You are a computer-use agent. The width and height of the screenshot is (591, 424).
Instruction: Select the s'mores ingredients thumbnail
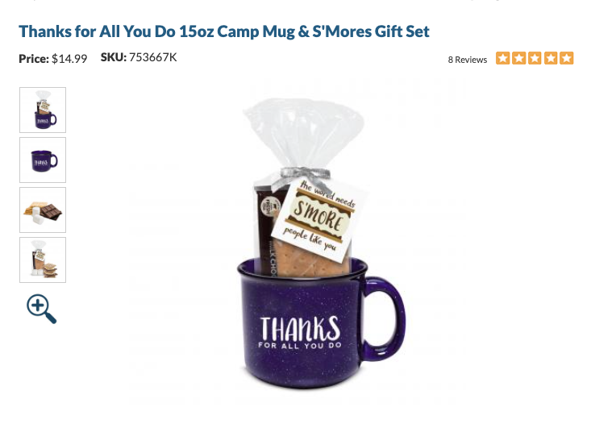coord(43,210)
